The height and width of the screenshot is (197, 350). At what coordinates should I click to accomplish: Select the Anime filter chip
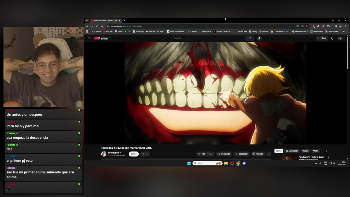[316, 151]
